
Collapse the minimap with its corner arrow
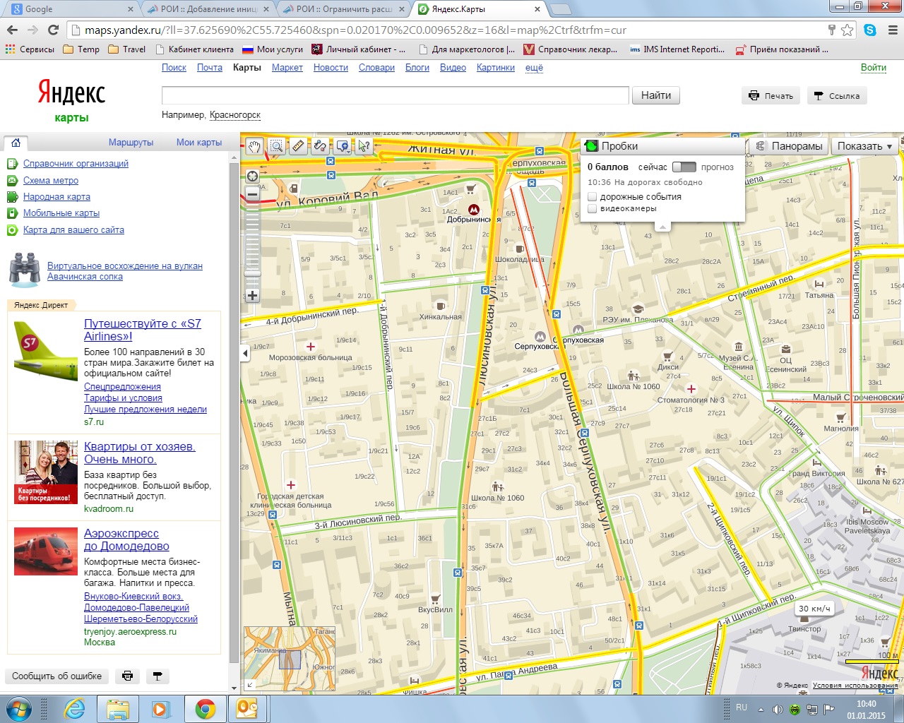tap(249, 684)
